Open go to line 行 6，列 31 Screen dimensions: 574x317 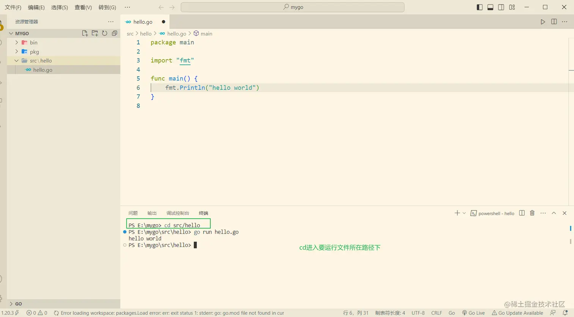click(x=356, y=313)
